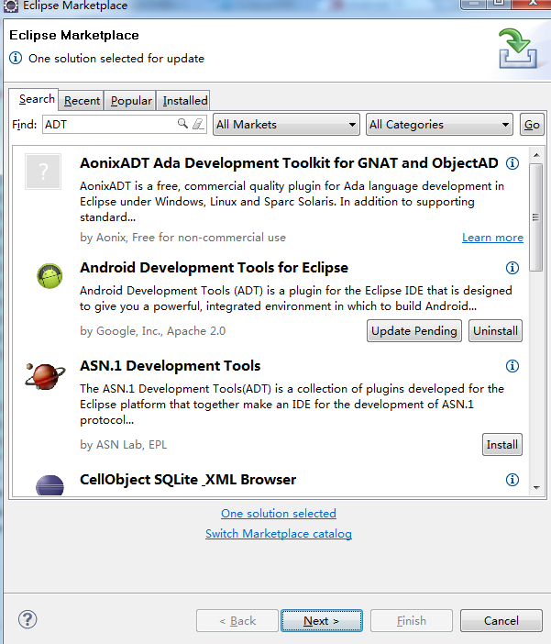Click the results list scrollbar thumb
This screenshot has width=551, height=644.
535,217
